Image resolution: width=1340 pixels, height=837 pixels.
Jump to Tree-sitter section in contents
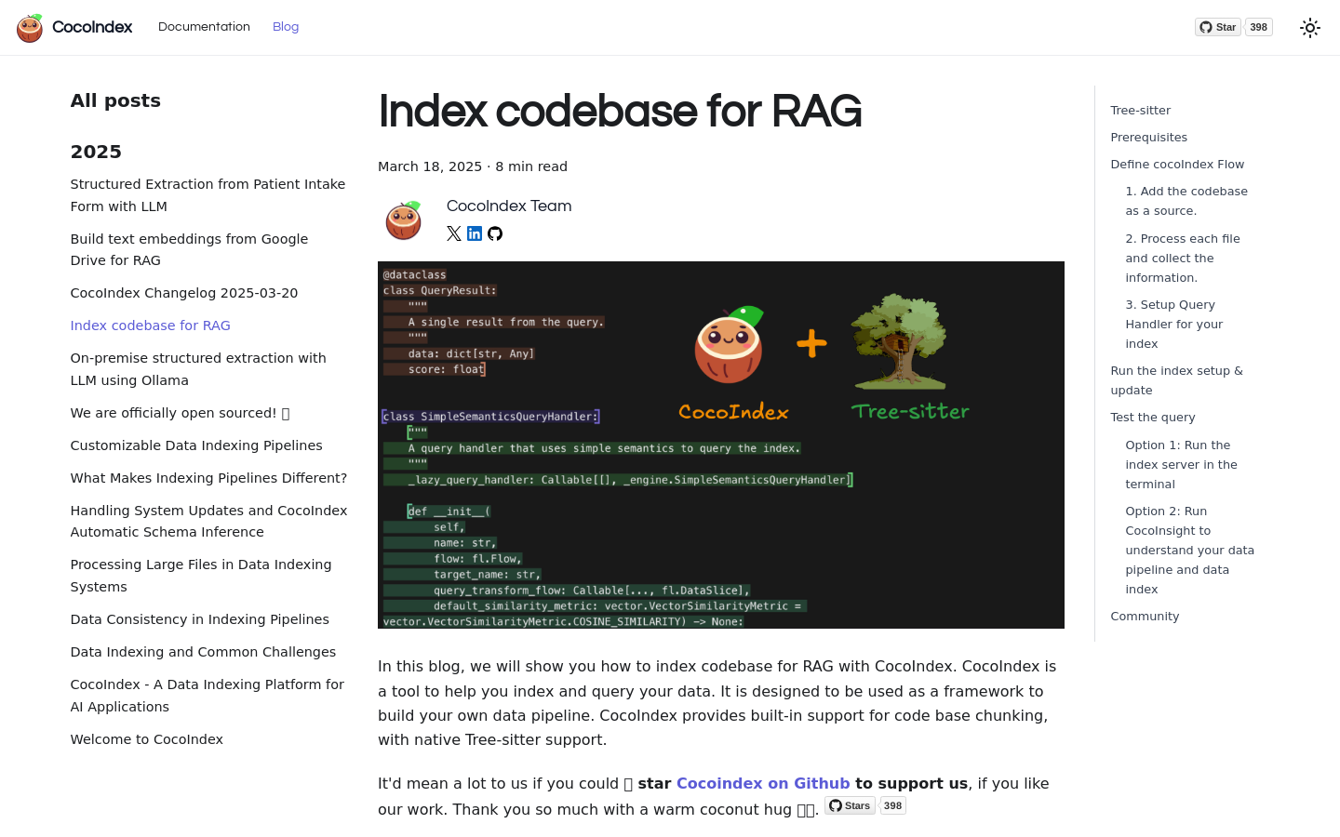[x=1141, y=111]
